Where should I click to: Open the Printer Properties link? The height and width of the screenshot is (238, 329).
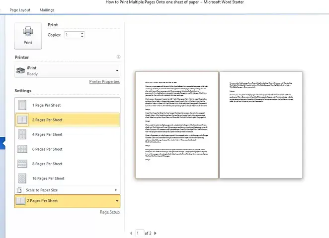pos(104,82)
